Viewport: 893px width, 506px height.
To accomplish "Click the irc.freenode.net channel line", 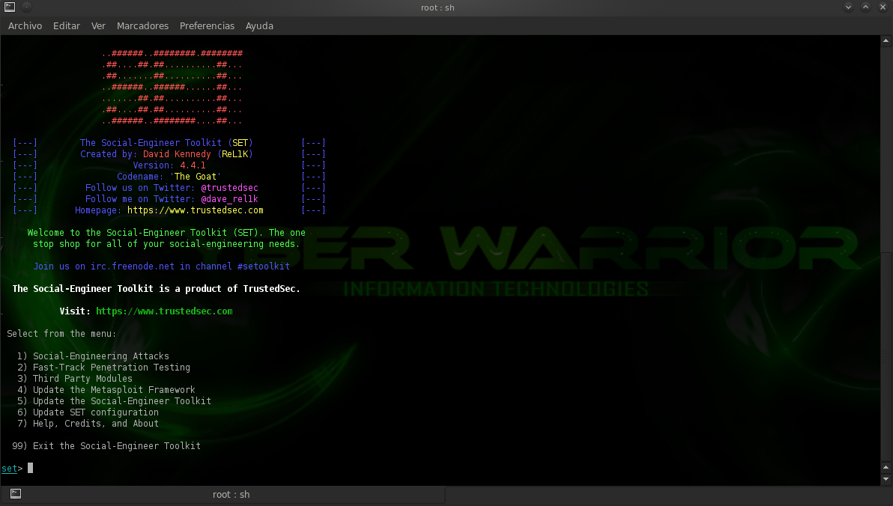I will click(161, 266).
